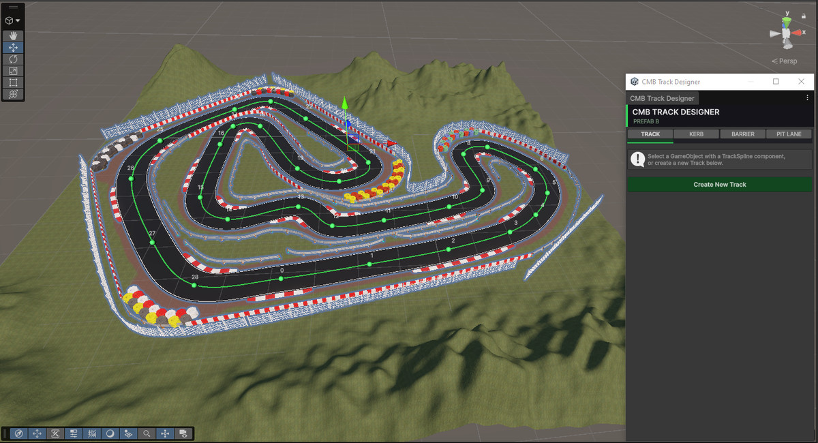Click the PREFAB B subtitle text

pos(646,121)
